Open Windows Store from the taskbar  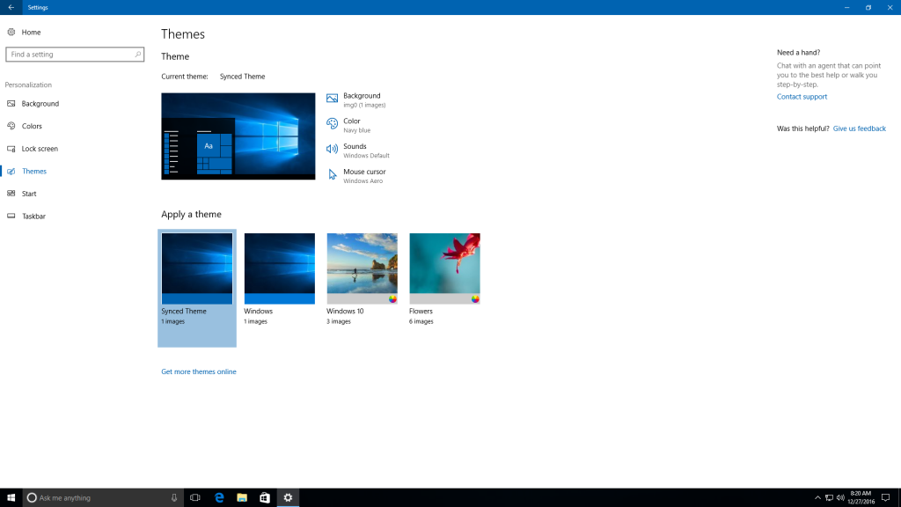pos(264,497)
